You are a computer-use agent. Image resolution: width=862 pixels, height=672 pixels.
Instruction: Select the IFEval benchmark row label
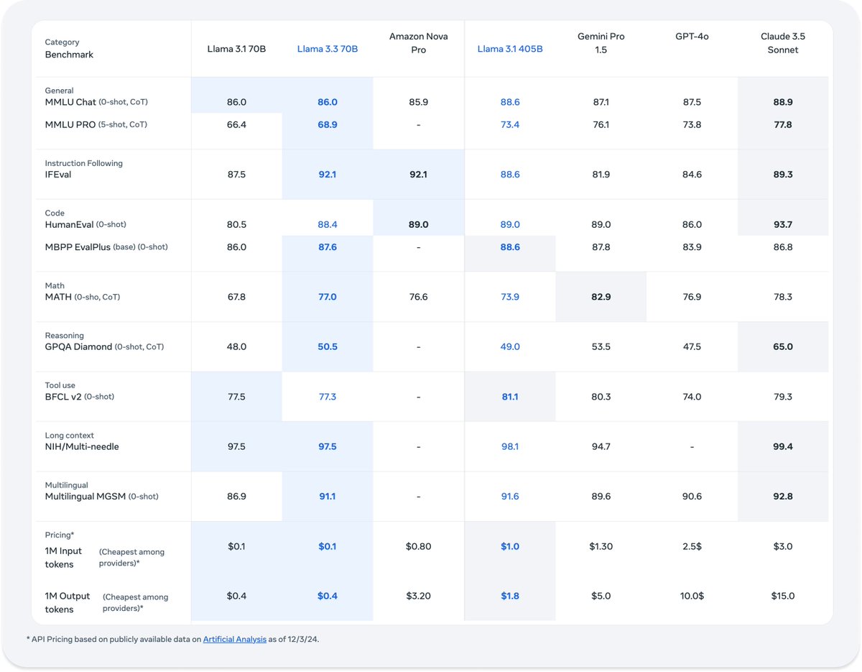coord(58,175)
